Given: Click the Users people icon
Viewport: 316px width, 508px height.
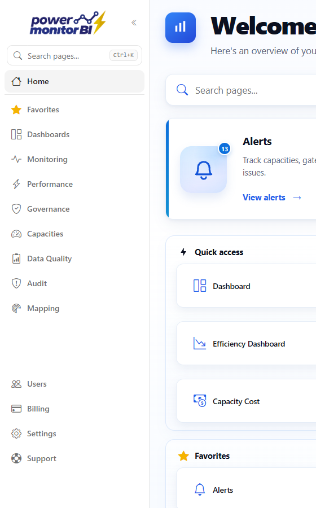Looking at the screenshot, I should pyautogui.click(x=16, y=384).
